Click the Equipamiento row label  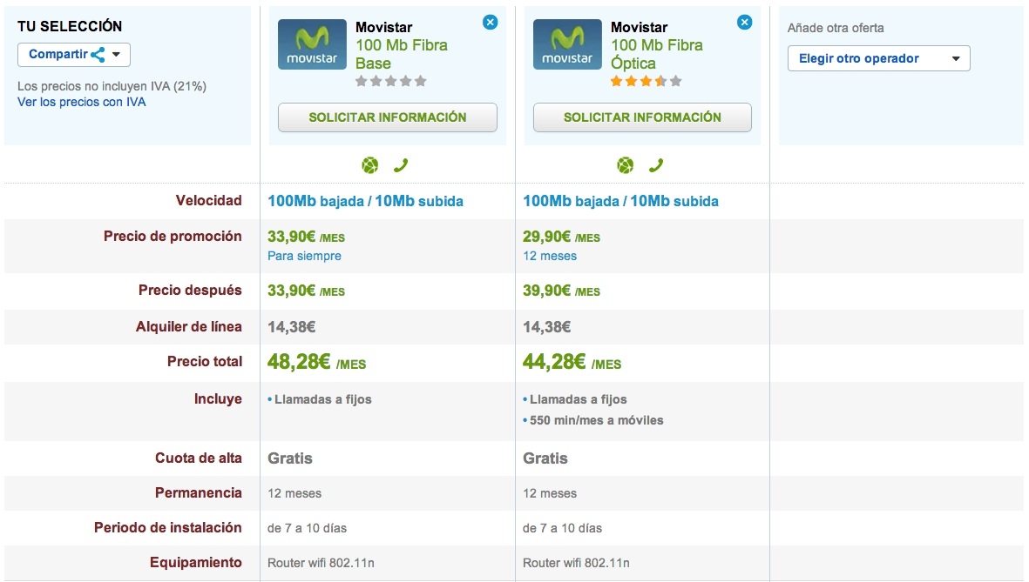coord(196,562)
